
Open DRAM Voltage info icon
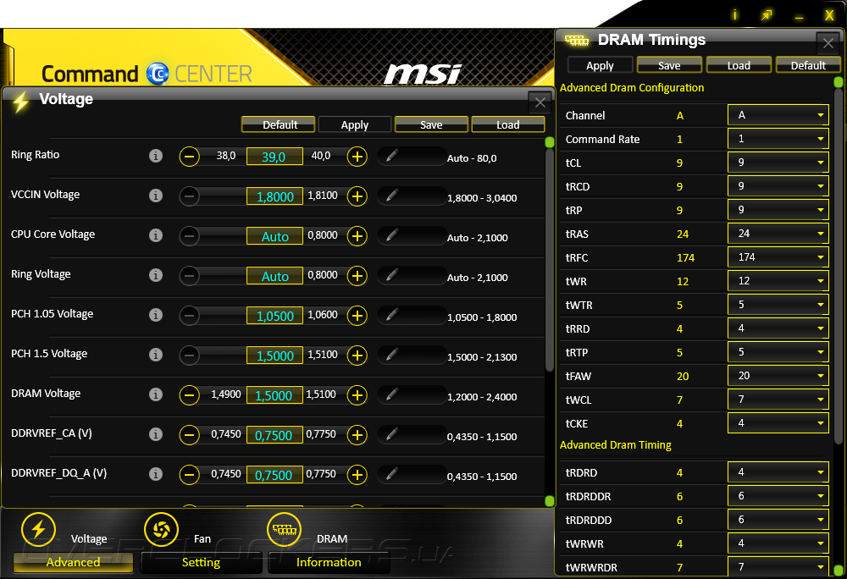156,395
